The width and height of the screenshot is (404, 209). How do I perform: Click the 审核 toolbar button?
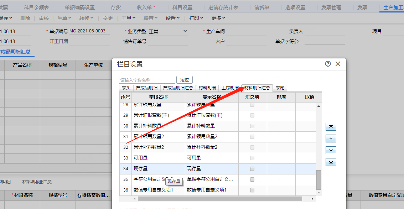pyautogui.click(x=43, y=18)
